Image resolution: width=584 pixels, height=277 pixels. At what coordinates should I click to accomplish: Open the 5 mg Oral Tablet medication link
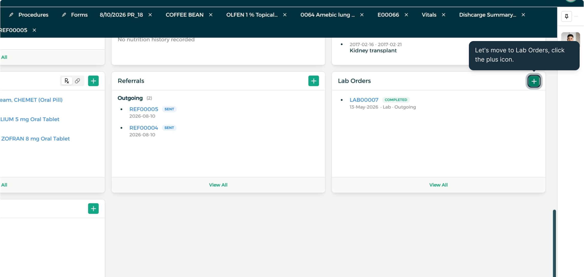(x=30, y=119)
